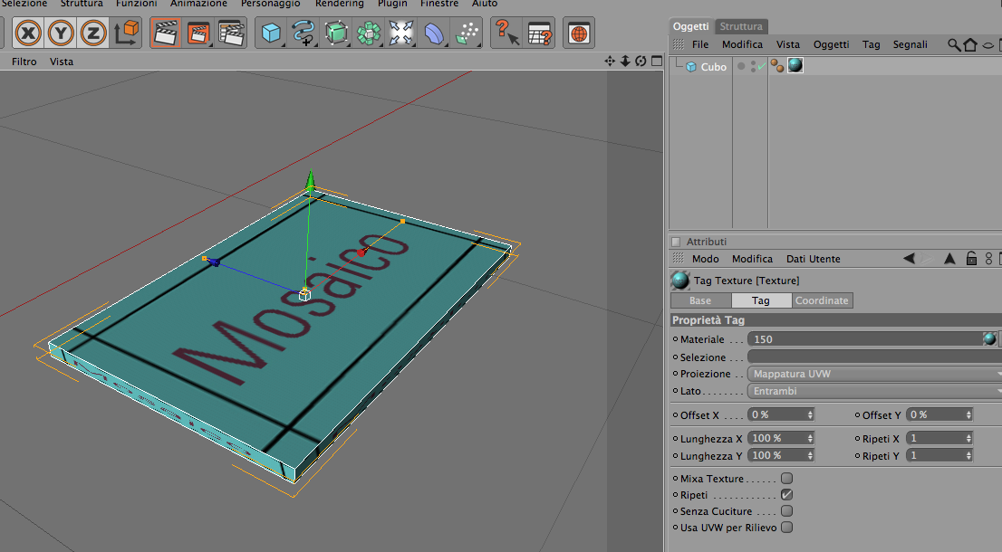
Task: Select the Cubo texture tag sphere
Action: pos(795,65)
